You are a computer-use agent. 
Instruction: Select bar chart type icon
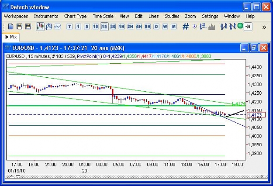49,27
